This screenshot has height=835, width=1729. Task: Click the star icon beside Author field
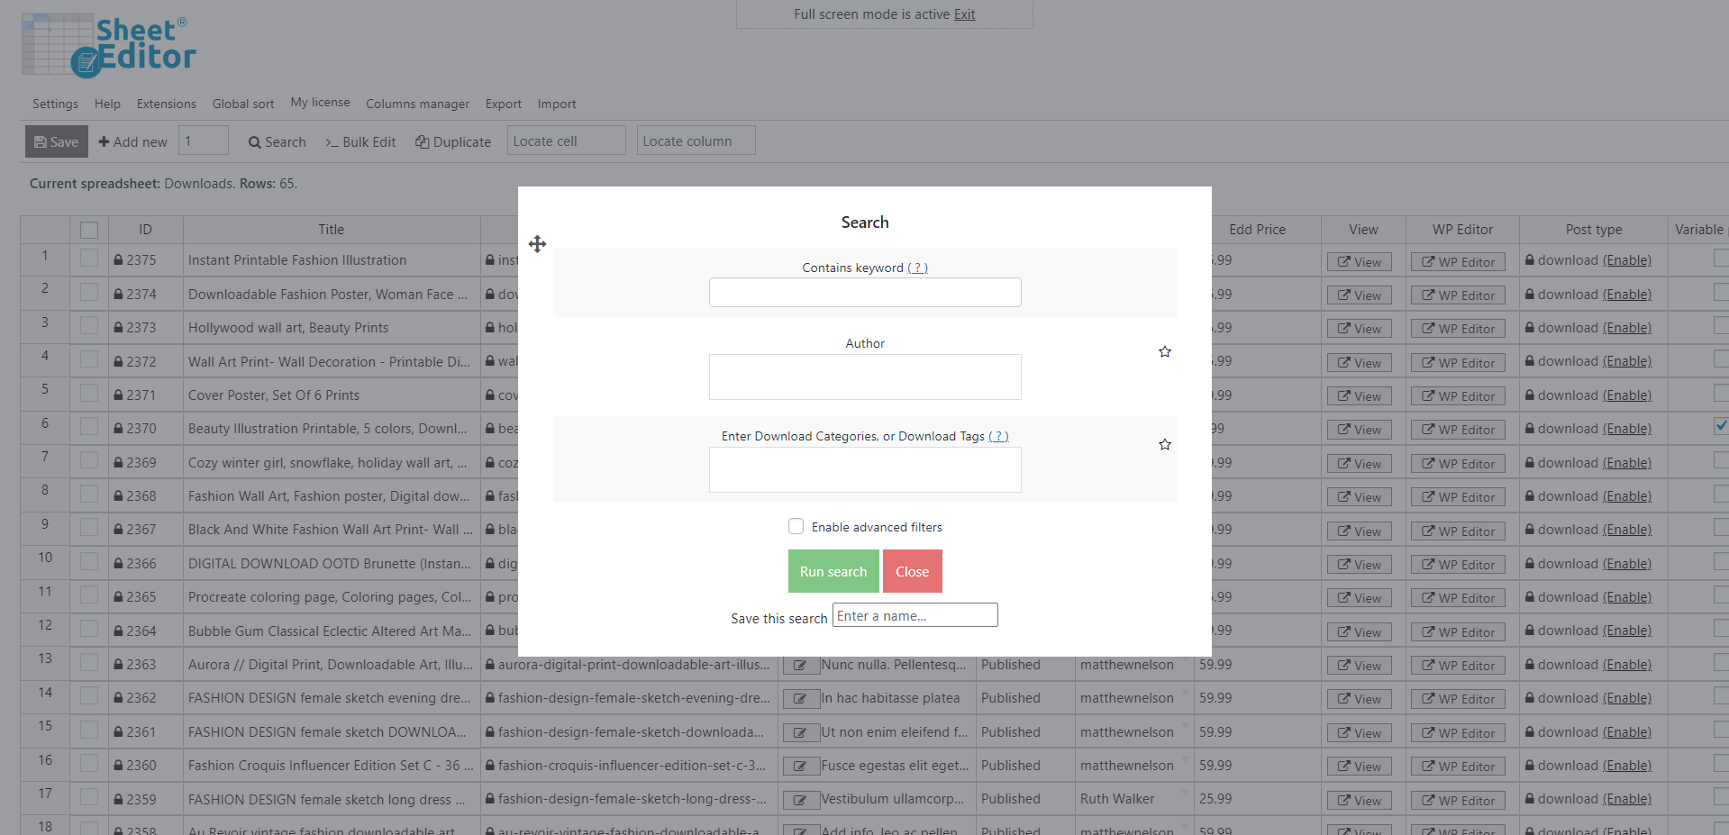[x=1164, y=352]
